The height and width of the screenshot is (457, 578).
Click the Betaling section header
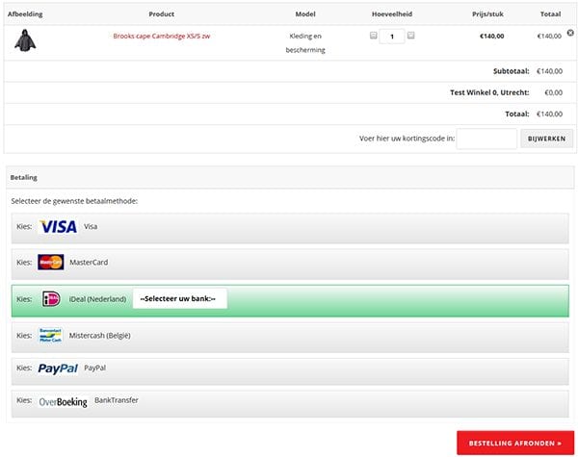[290, 177]
